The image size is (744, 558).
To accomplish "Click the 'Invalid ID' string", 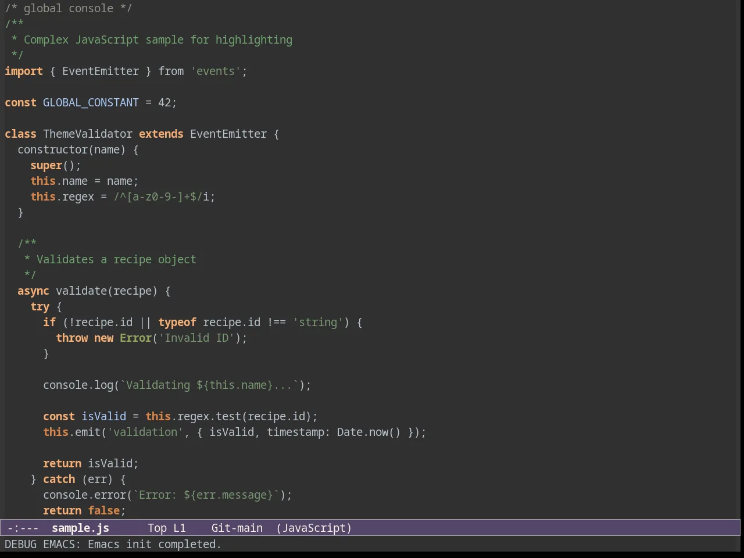I will point(196,338).
